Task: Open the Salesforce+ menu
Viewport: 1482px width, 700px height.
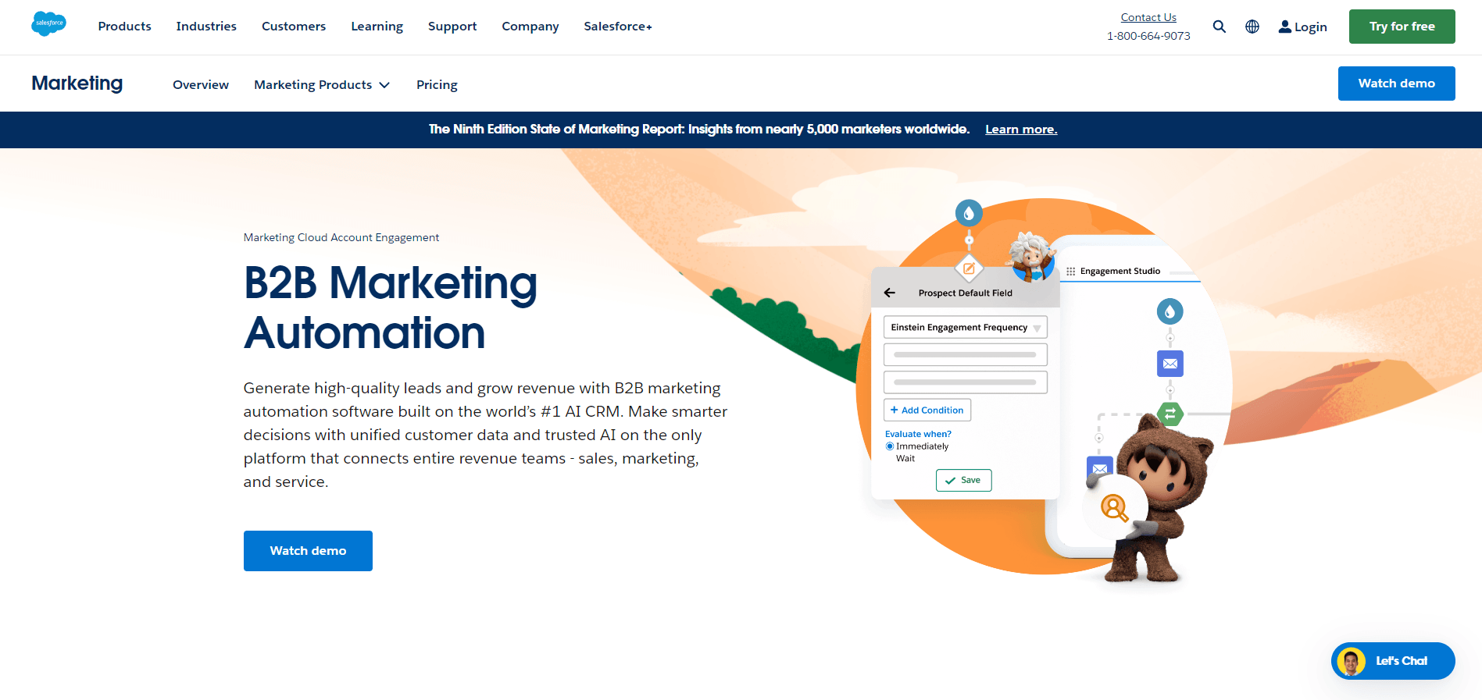Action: [618, 26]
